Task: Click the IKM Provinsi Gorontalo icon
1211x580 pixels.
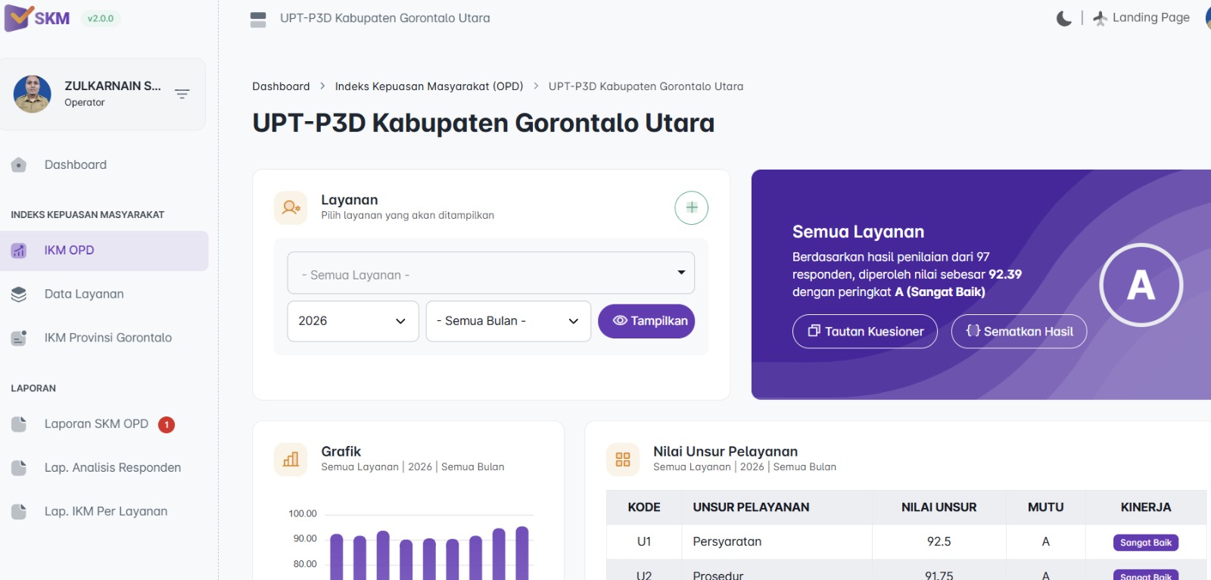Action: tap(19, 338)
